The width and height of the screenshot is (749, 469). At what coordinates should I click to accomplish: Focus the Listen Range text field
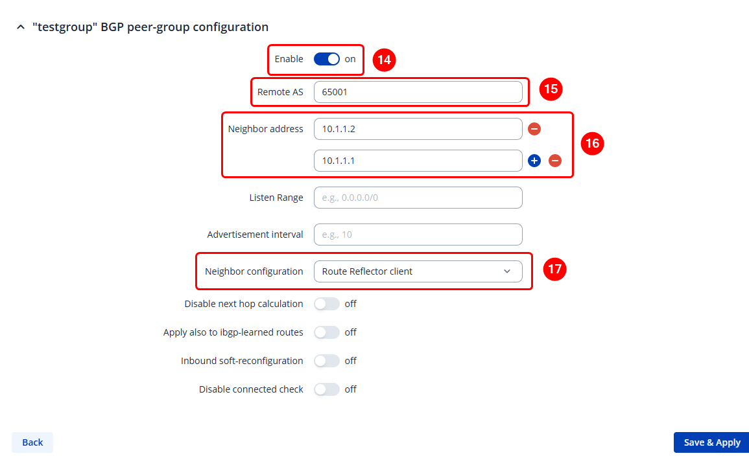(x=418, y=198)
